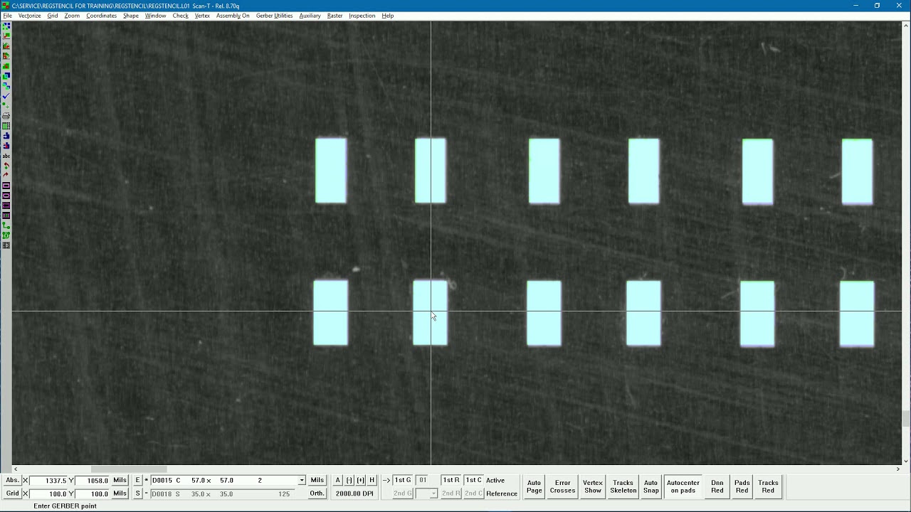The height and width of the screenshot is (512, 911).
Task: Open the Assembly On menu
Action: tap(233, 16)
